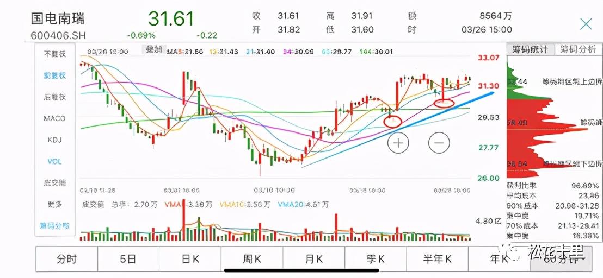Screen dimensions: 603x278
Task: Switch to 季K chart period
Action: [x=376, y=259]
